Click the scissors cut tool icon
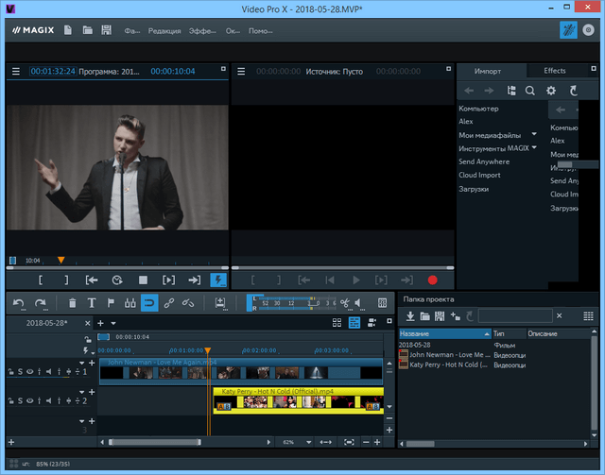 point(345,303)
